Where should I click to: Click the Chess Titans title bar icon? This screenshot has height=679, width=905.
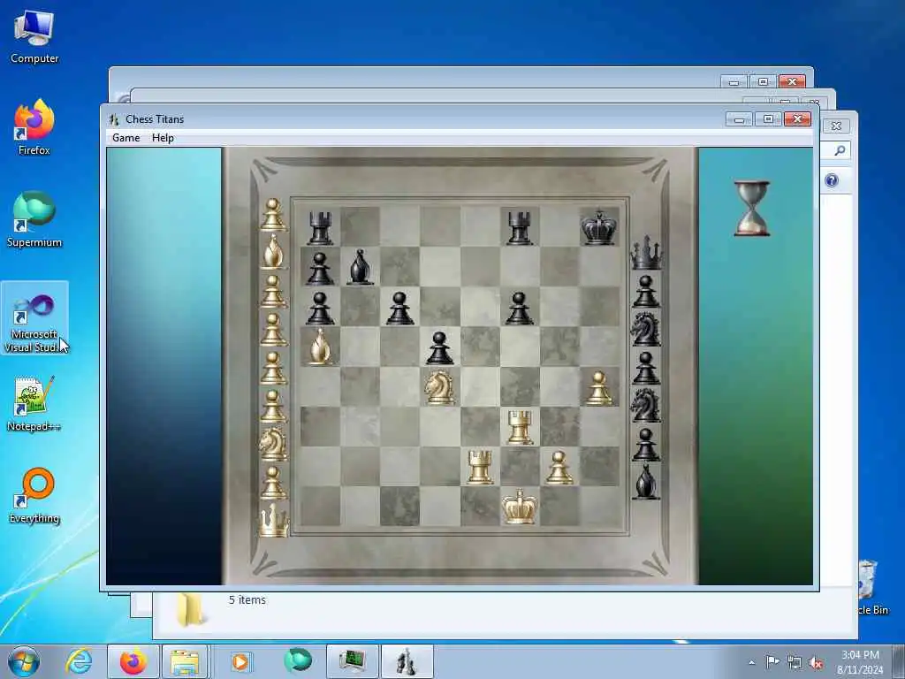point(114,119)
